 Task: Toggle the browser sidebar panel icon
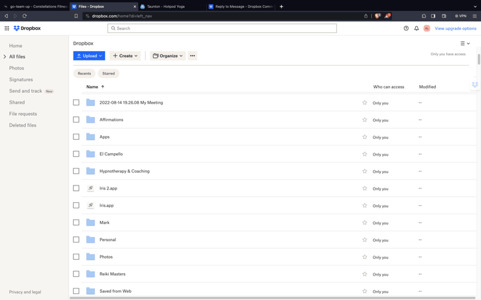[433, 16]
